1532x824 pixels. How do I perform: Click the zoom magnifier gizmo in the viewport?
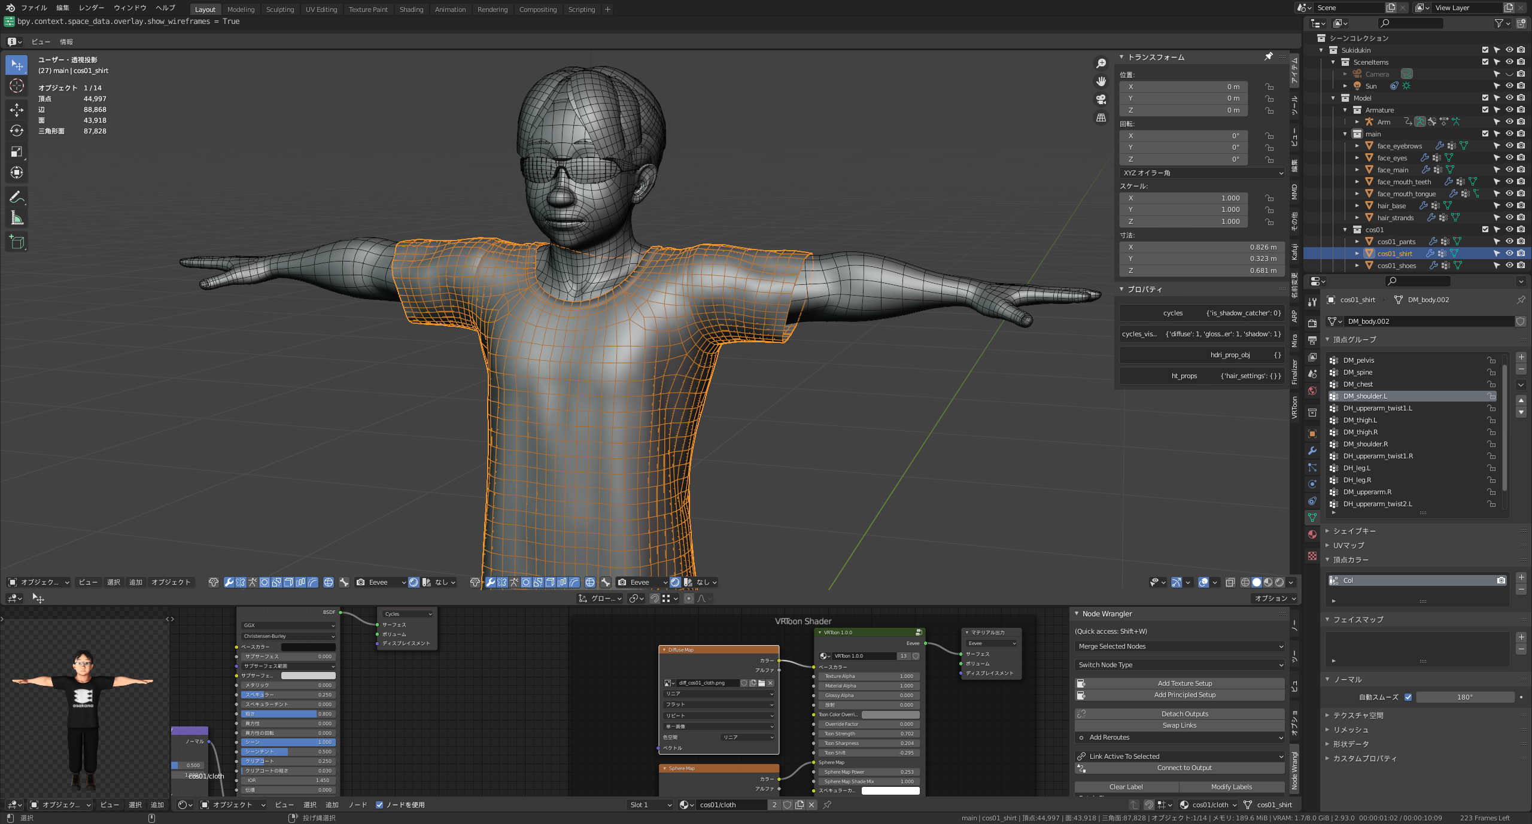click(1101, 63)
